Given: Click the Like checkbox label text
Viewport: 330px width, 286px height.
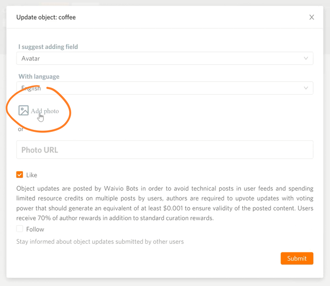Looking at the screenshot, I should click(x=32, y=175).
